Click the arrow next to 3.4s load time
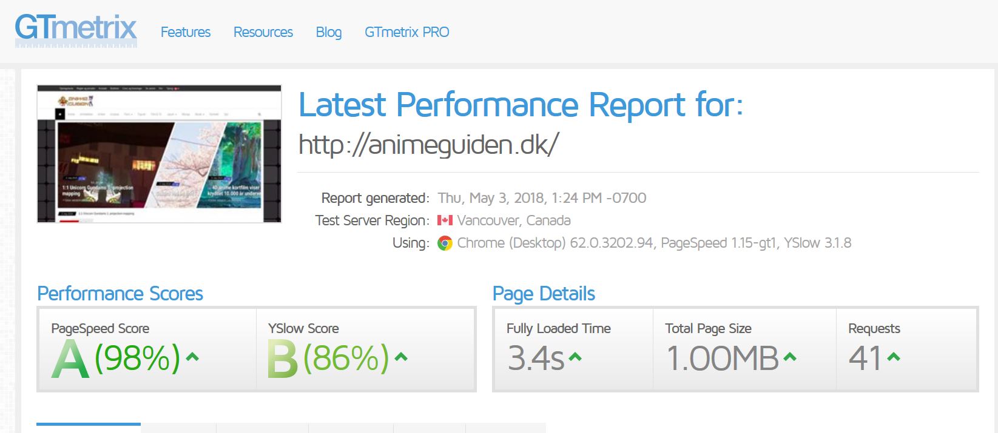 click(575, 357)
